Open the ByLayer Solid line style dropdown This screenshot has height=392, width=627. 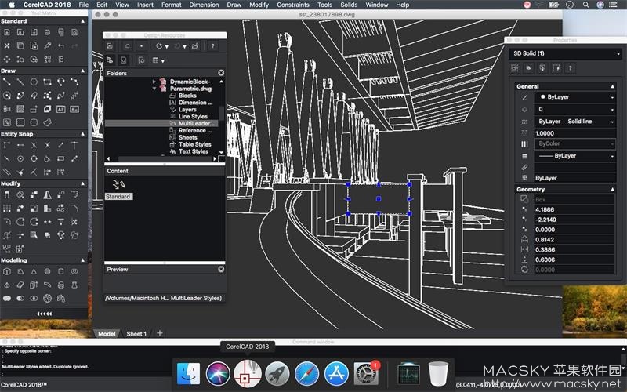(x=574, y=122)
